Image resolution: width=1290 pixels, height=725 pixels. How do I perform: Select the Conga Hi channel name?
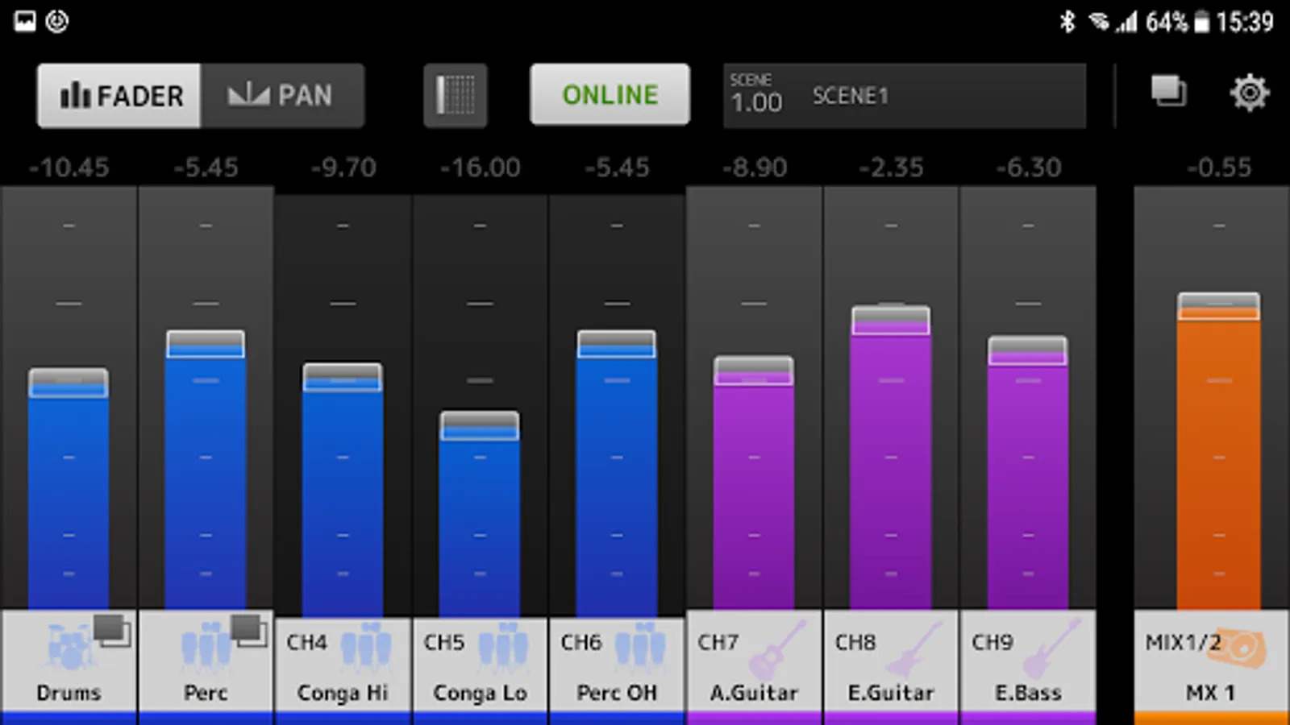pyautogui.click(x=343, y=693)
